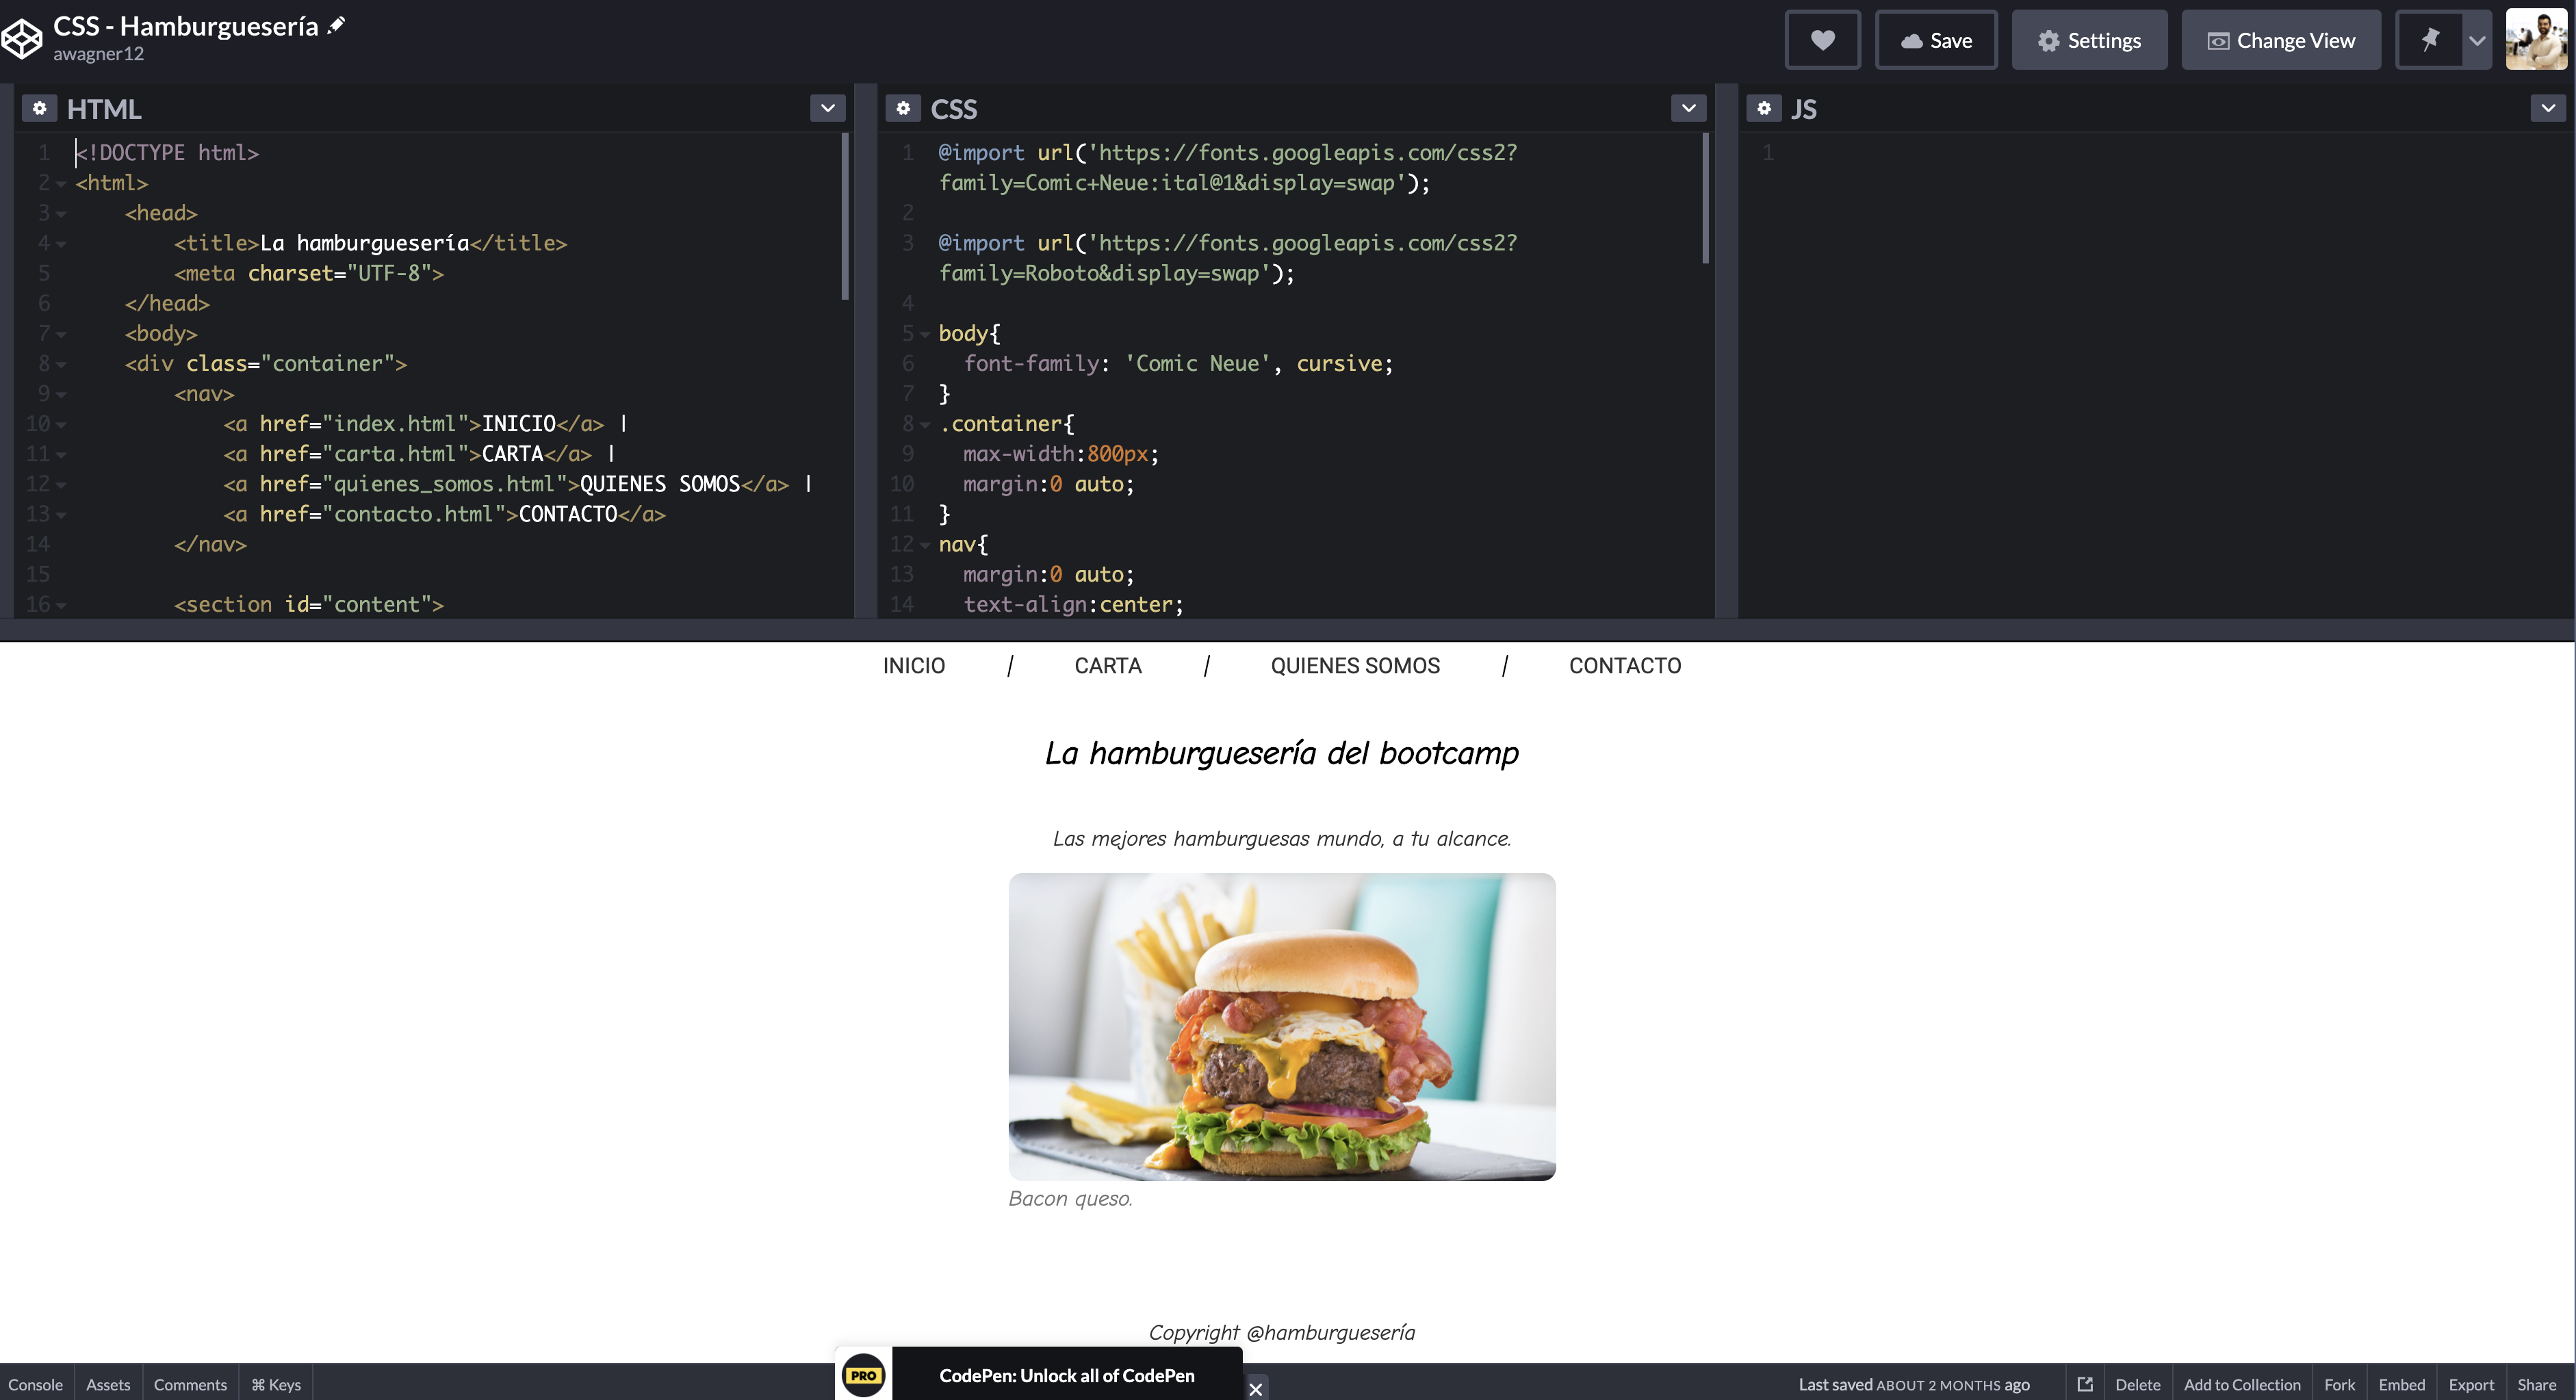Love the pen with heart button
Image resolution: width=2576 pixels, height=1400 pixels.
click(1822, 40)
